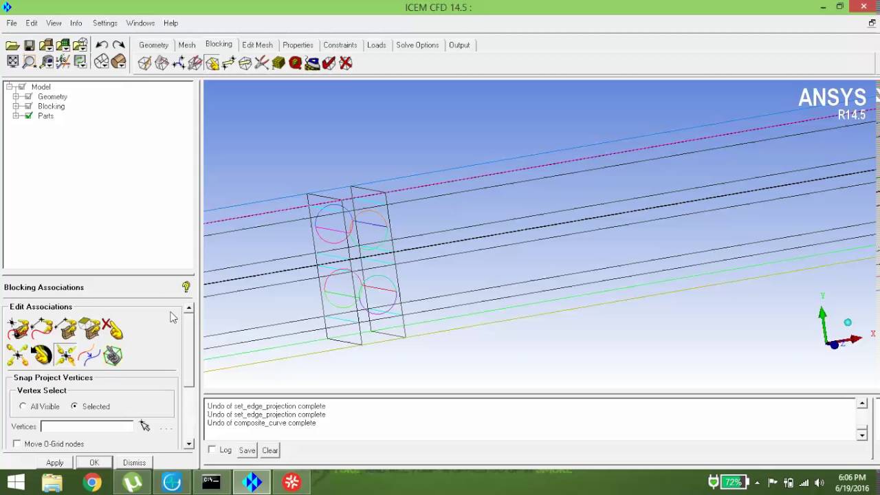Click the Edit Edge icon

click(262, 63)
